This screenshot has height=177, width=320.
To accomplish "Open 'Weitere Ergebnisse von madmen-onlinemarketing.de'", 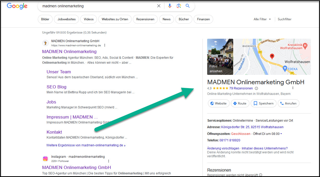I will coord(86,145).
